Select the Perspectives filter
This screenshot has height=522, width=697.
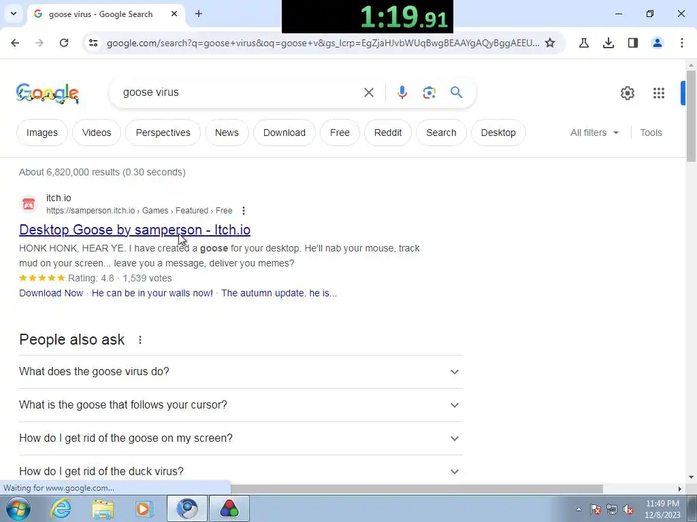tap(163, 133)
